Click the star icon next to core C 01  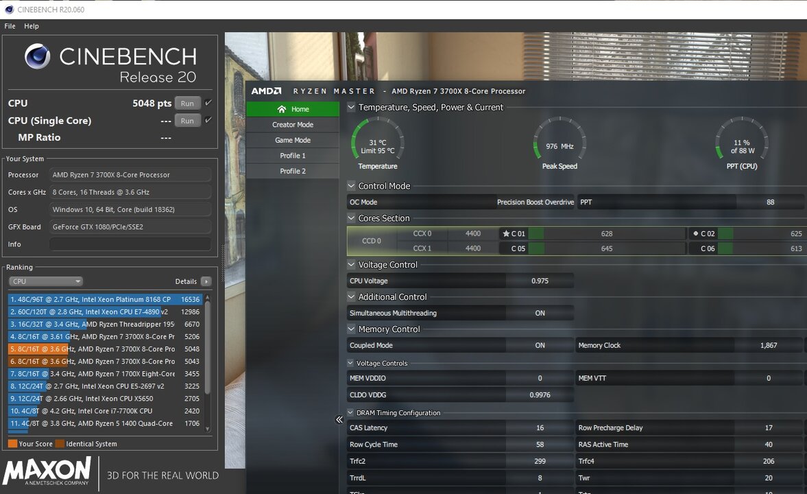tap(506, 233)
